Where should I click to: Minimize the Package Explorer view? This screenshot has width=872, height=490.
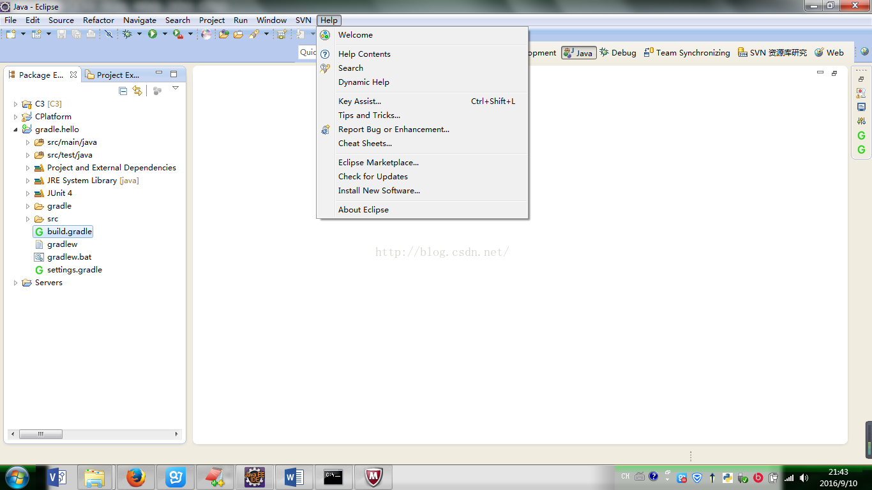[159, 73]
